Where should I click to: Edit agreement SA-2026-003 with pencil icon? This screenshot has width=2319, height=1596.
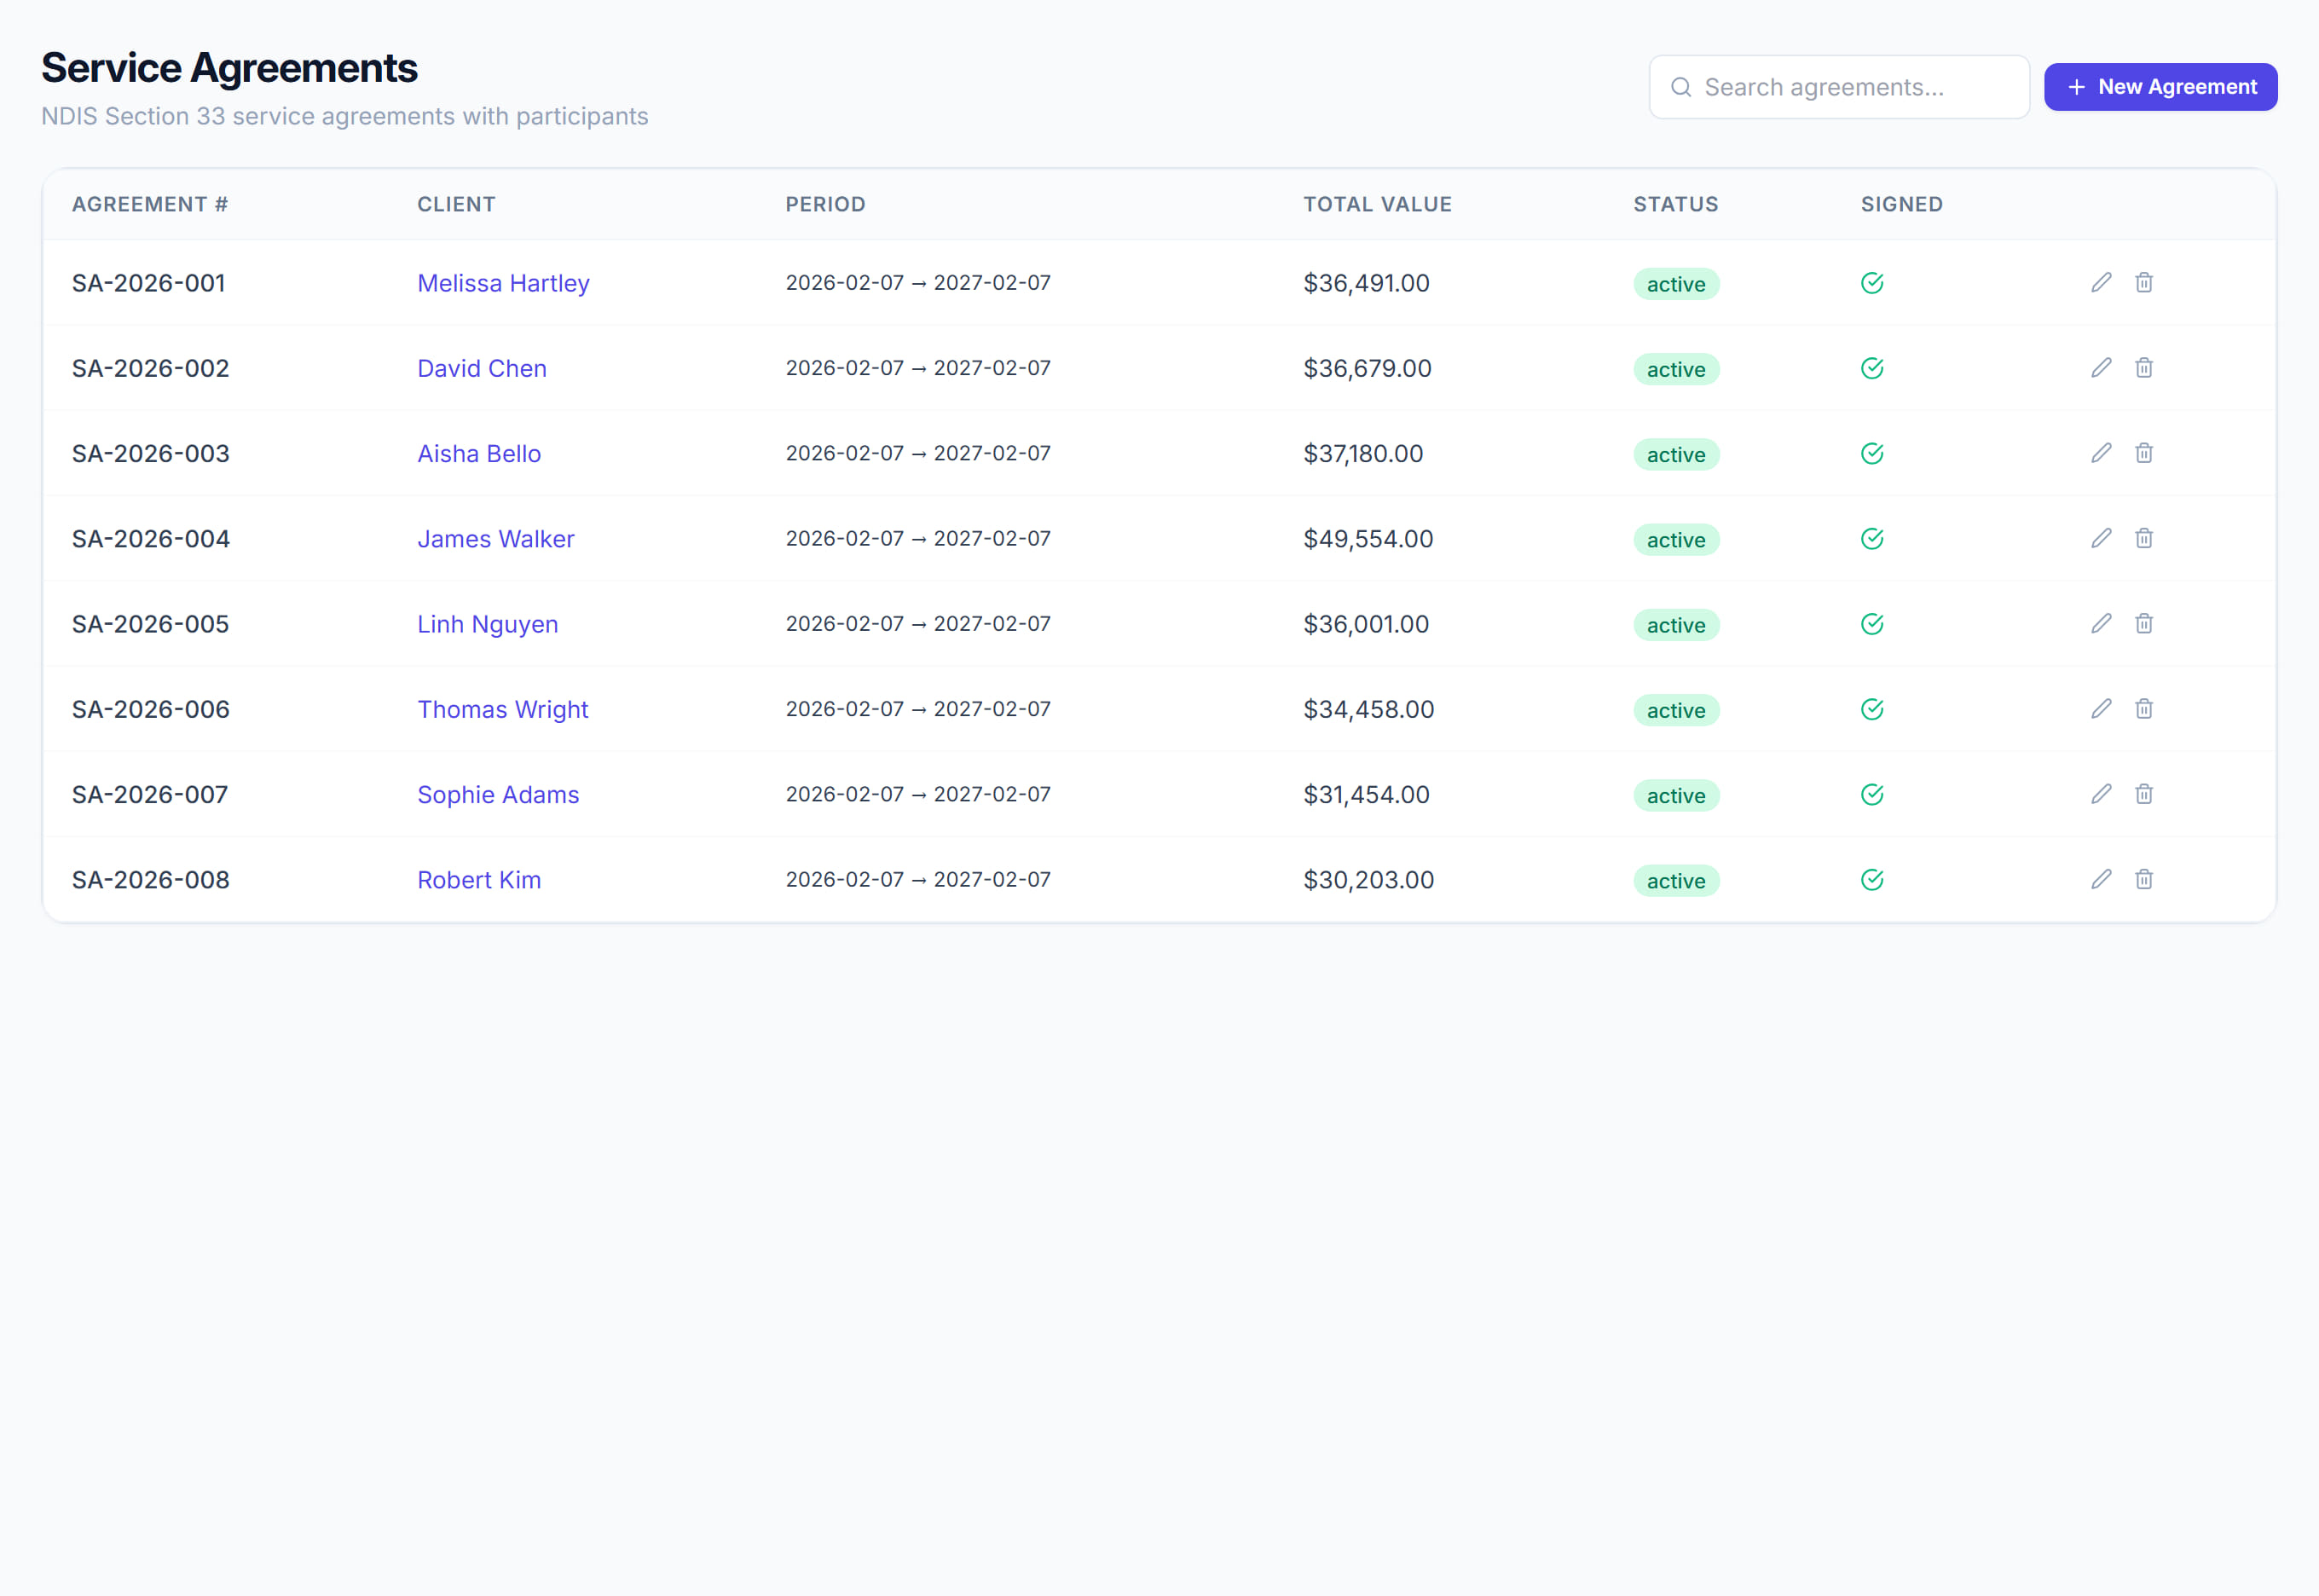(2101, 453)
